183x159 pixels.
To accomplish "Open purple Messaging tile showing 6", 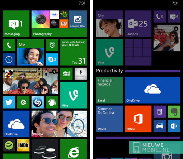I will click(x=174, y=16).
